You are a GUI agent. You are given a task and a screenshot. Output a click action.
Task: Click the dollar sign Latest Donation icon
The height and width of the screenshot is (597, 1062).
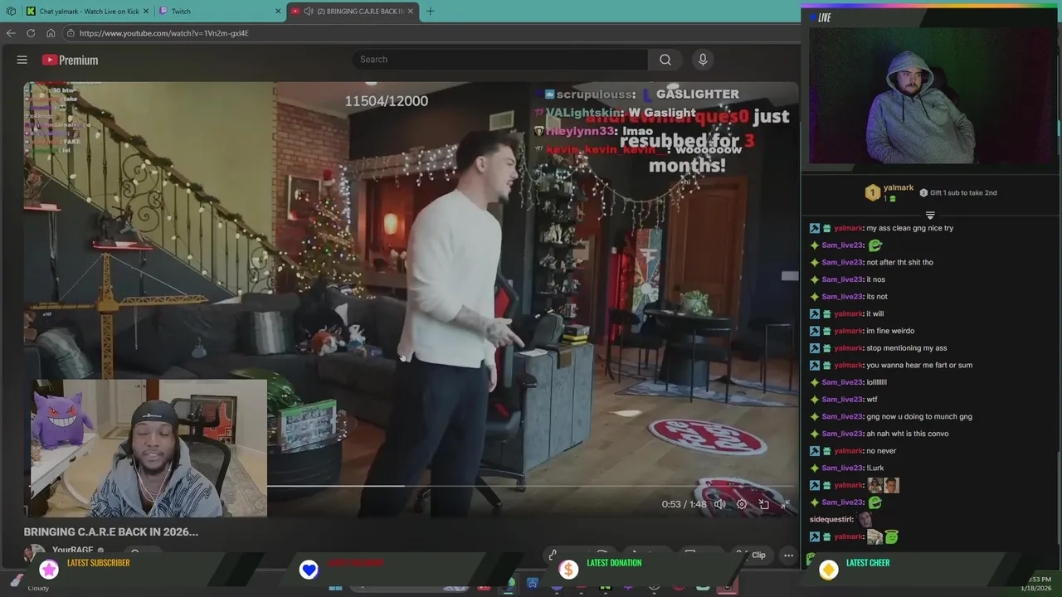click(568, 569)
